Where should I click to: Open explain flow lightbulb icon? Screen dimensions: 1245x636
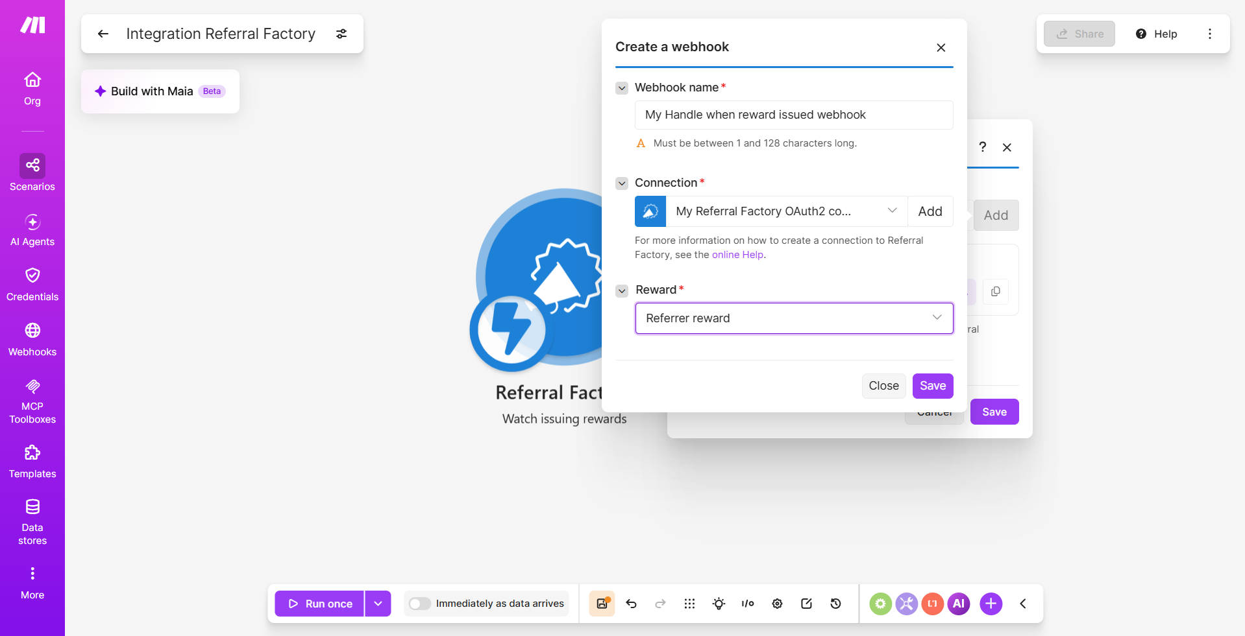(719, 604)
